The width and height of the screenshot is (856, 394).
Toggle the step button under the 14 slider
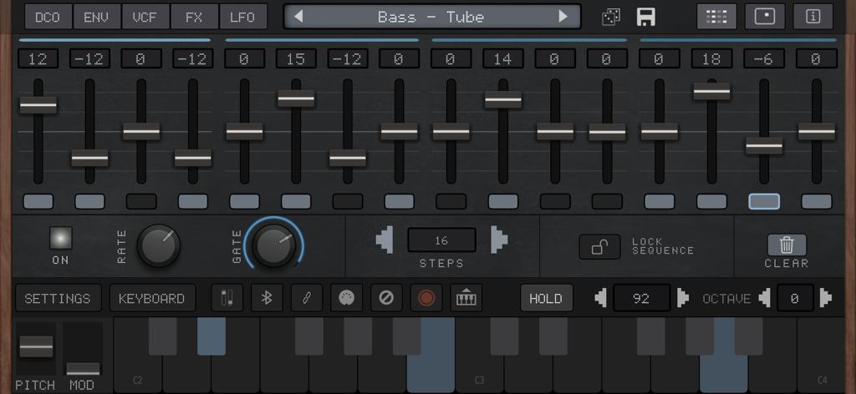click(502, 202)
